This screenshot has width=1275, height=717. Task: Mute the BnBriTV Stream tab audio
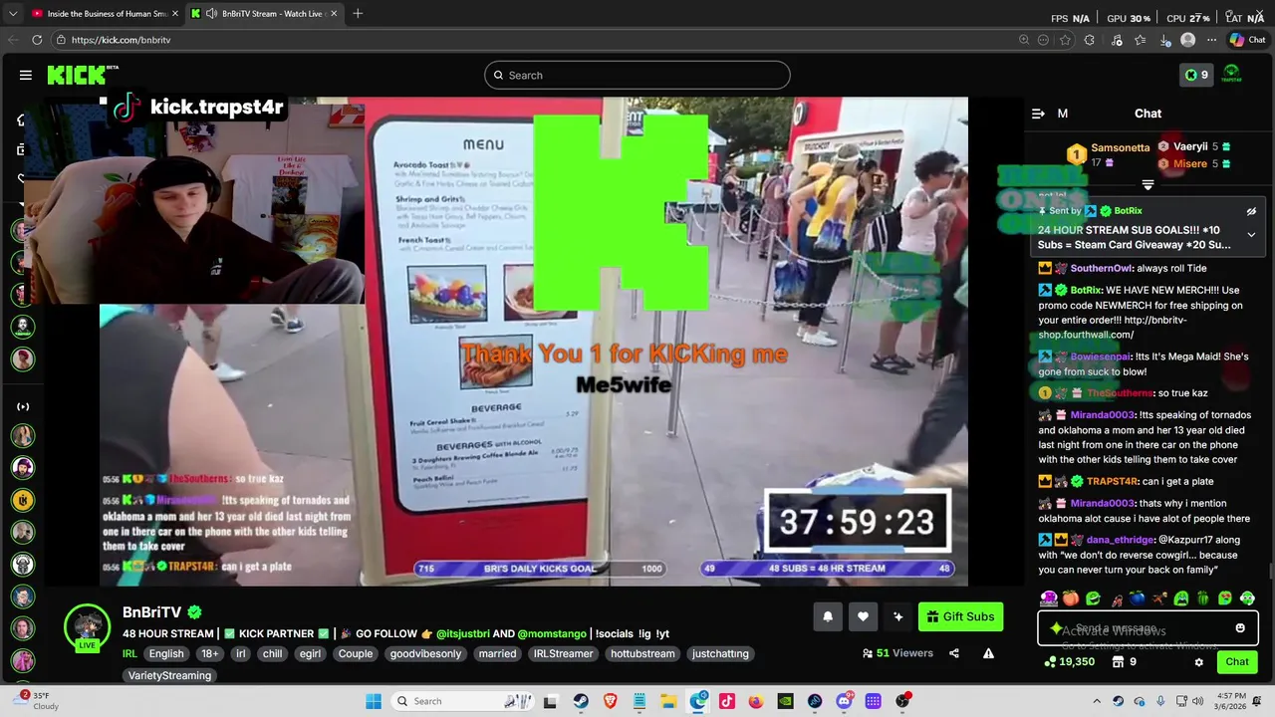[x=211, y=14]
